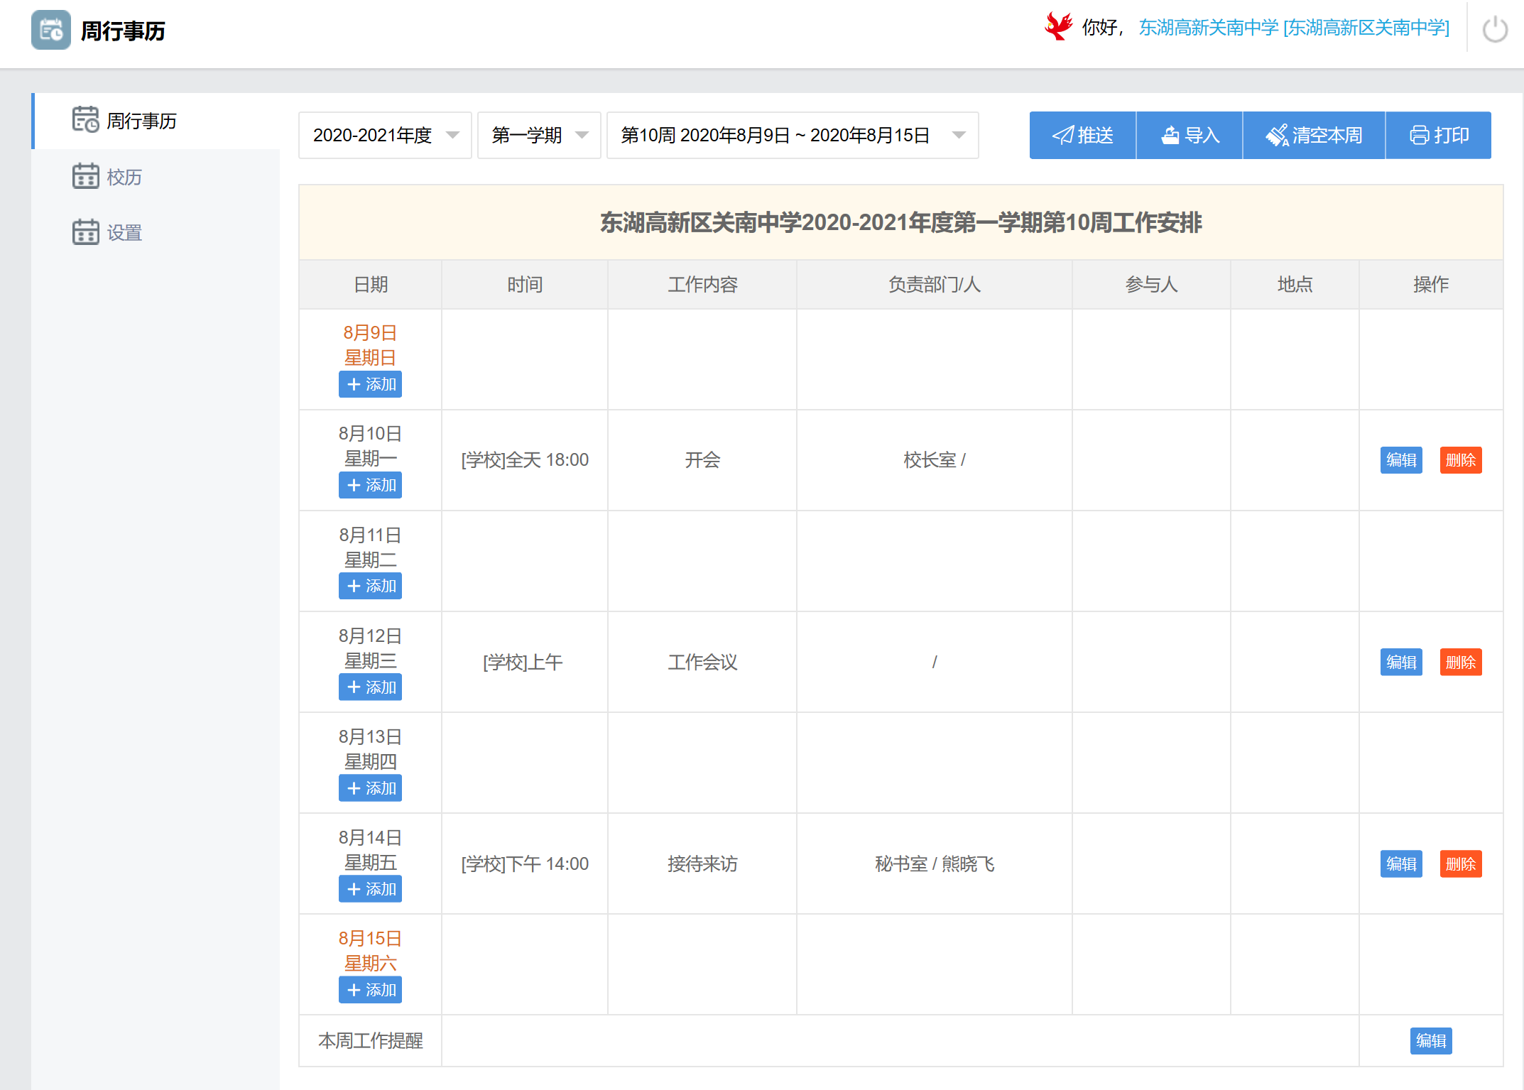1524x1090 pixels.
Task: Click the 校历 calendar sidebar icon
Action: pyautogui.click(x=85, y=176)
